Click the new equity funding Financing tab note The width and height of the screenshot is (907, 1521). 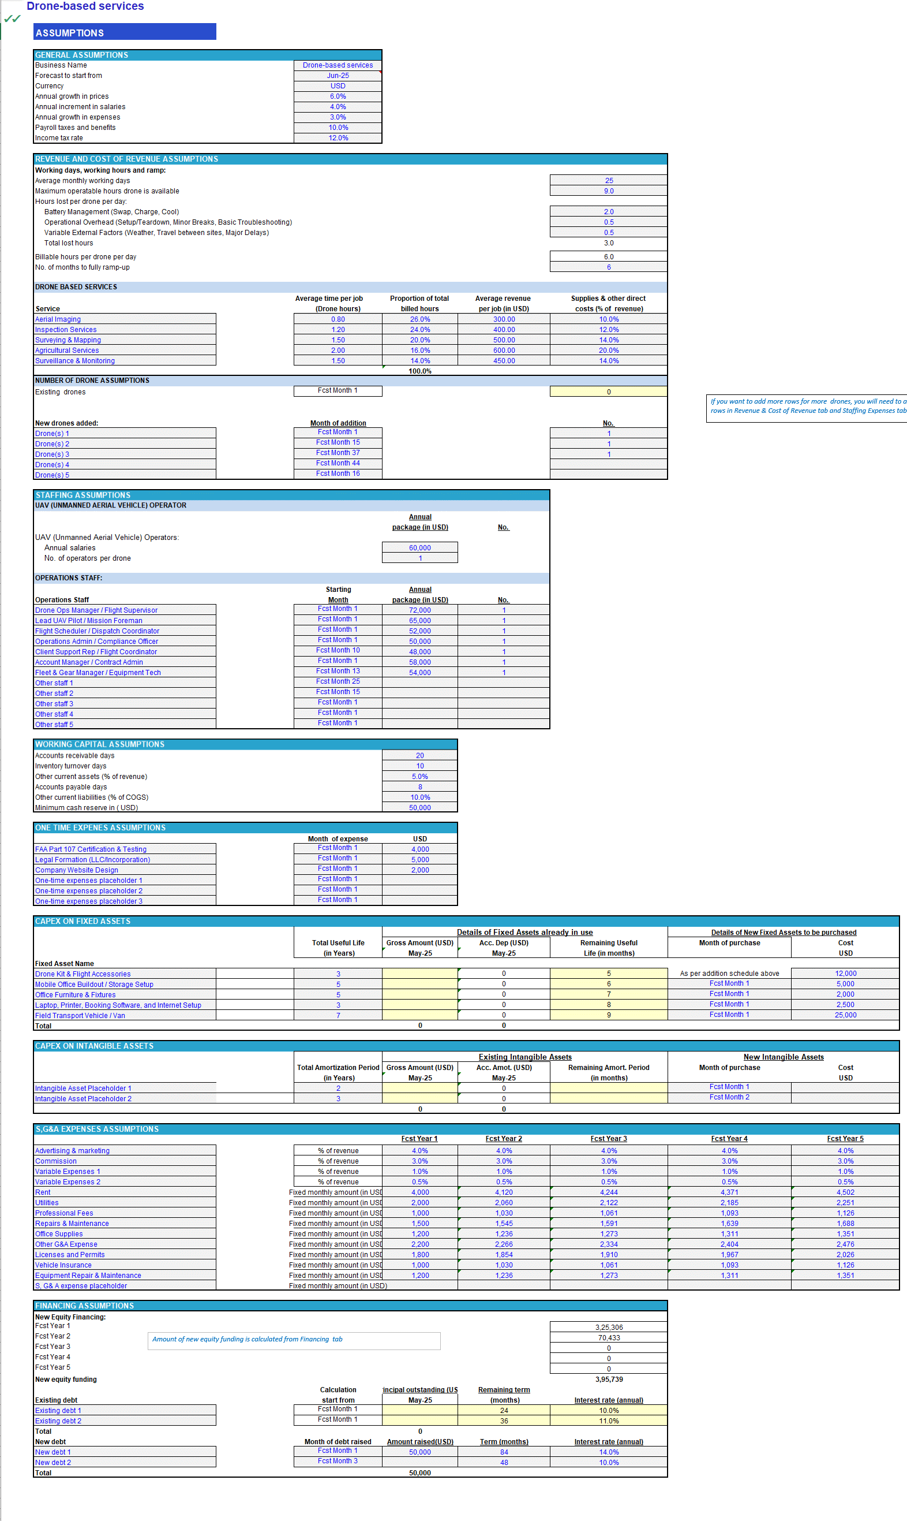(294, 1341)
